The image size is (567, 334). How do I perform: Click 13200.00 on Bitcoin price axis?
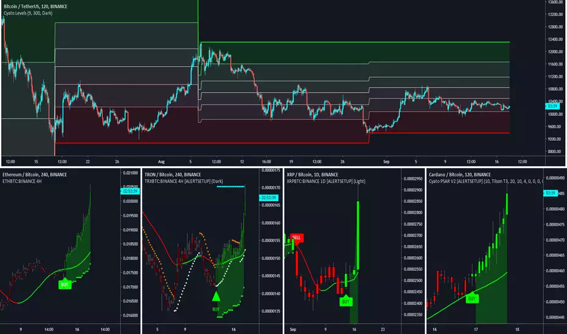coord(555,15)
